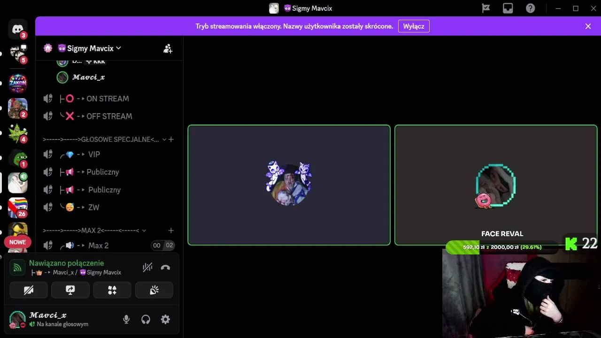Open the ZAKON server icon
601x338 pixels.
(18, 84)
